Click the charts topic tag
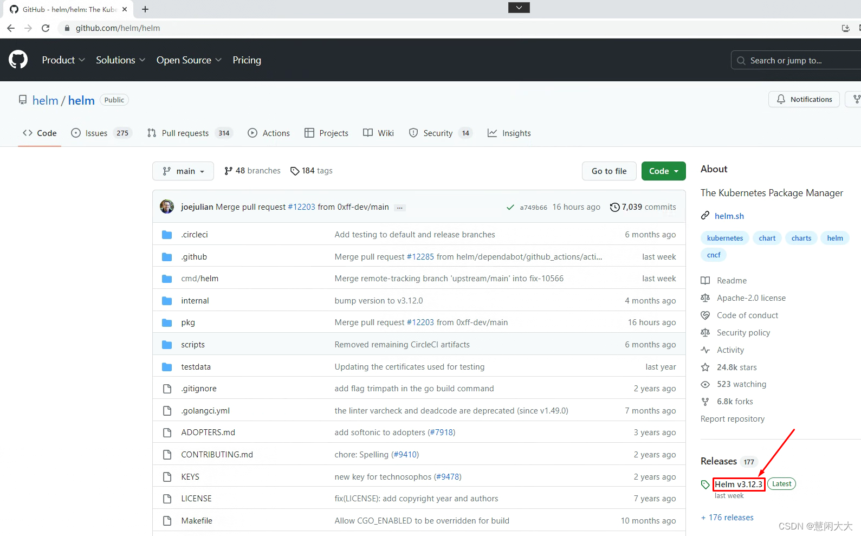The image size is (861, 536). pos(801,238)
